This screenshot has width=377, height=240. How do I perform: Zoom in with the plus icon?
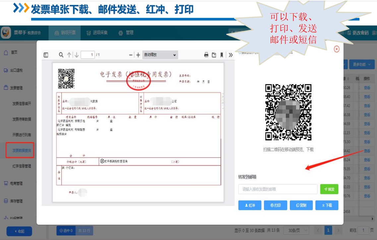coord(138,55)
